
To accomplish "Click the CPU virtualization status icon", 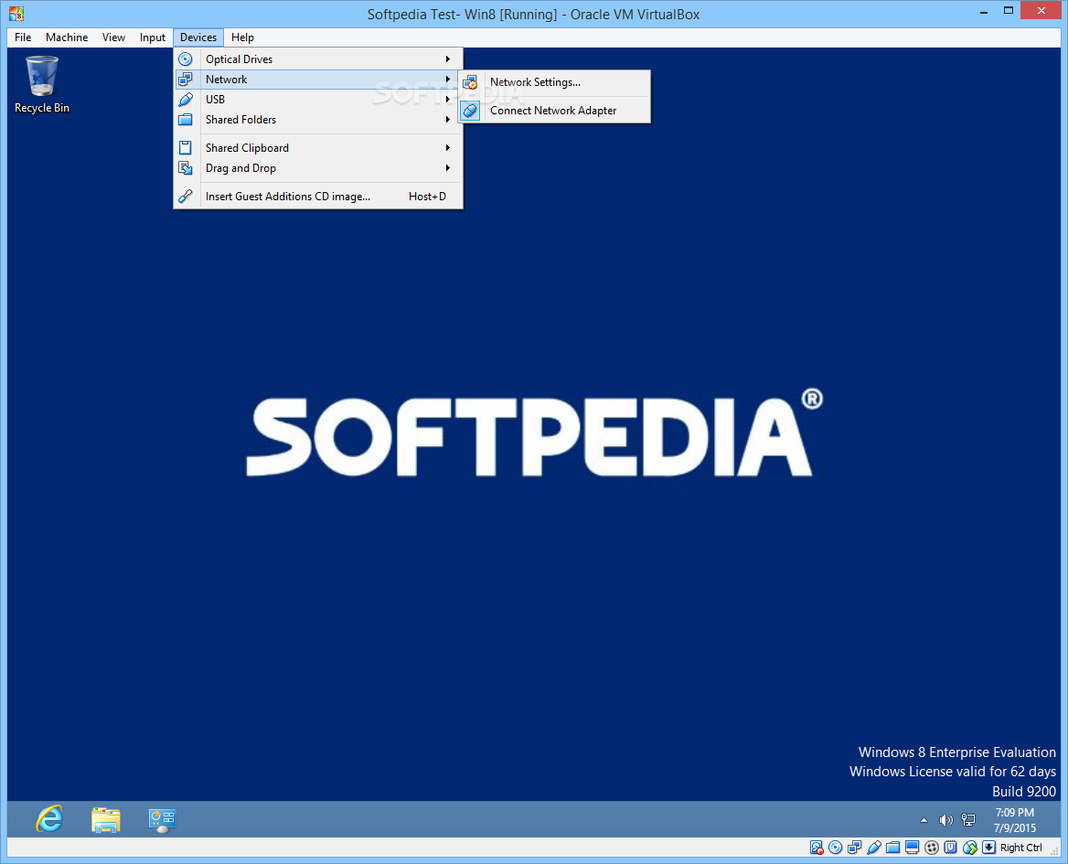I will click(951, 848).
